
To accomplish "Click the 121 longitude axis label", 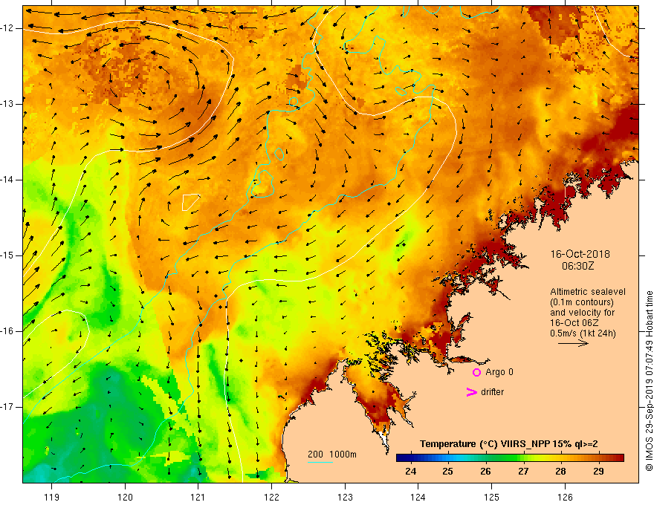I will tap(198, 497).
